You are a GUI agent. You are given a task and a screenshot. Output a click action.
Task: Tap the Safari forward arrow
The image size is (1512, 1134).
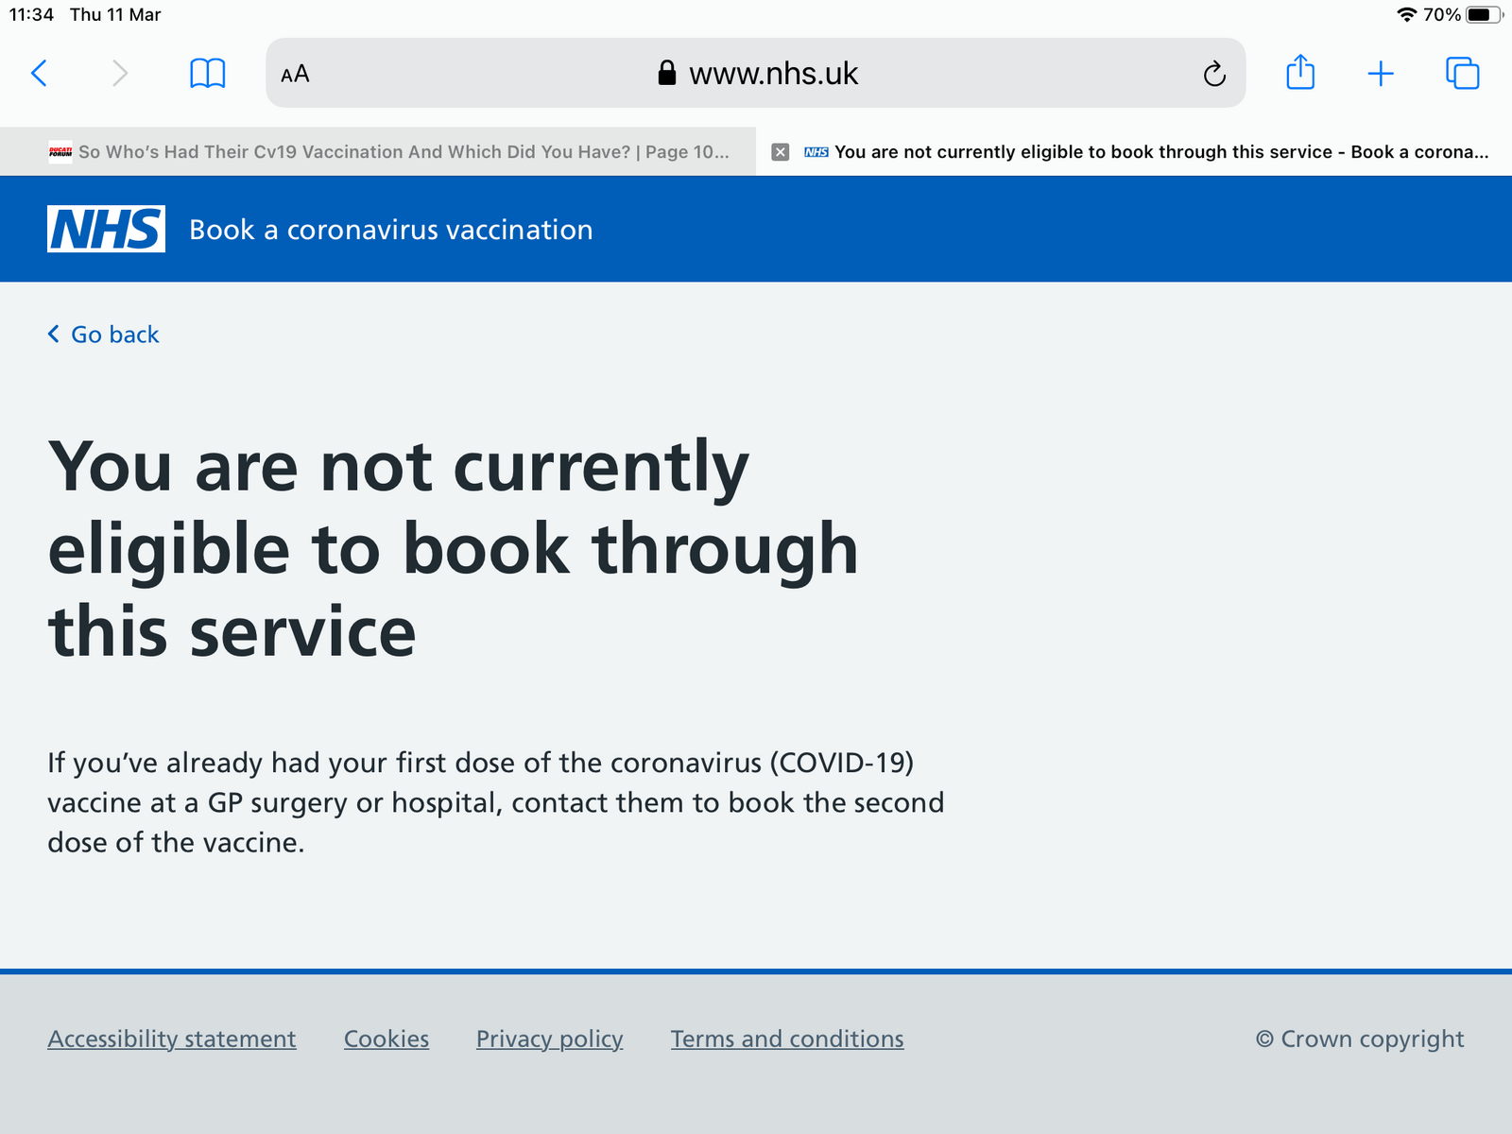119,73
